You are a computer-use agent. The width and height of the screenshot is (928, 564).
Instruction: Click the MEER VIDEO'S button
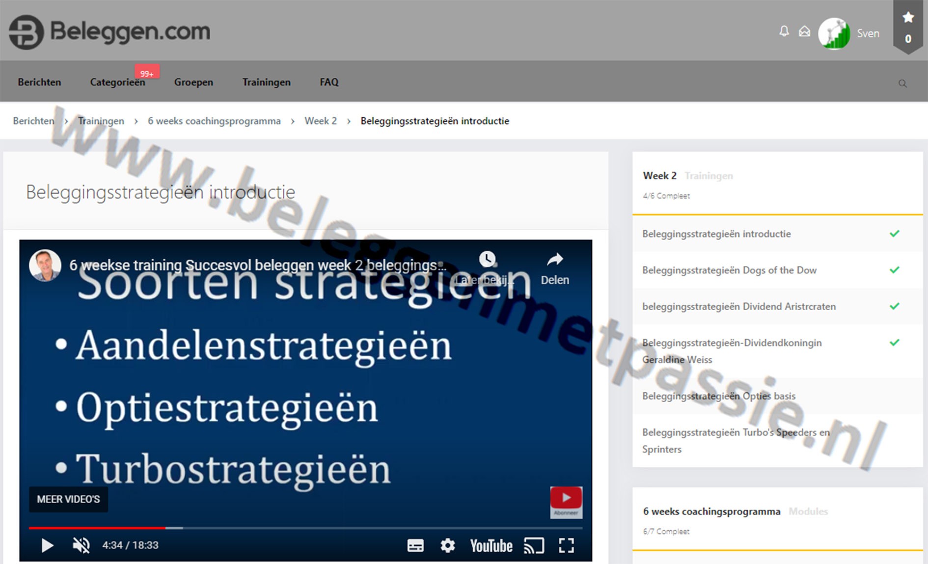68,499
